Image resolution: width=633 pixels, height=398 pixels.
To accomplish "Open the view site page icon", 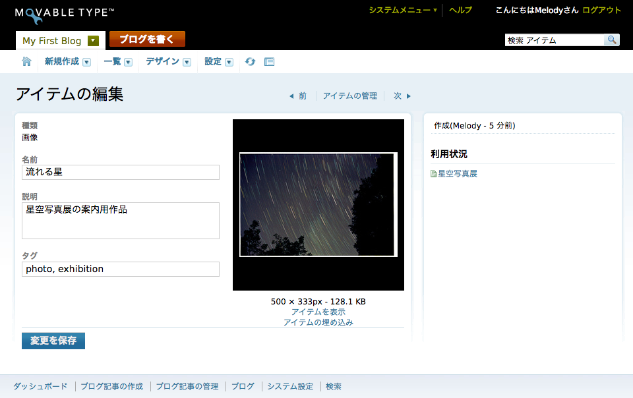I will [x=269, y=62].
